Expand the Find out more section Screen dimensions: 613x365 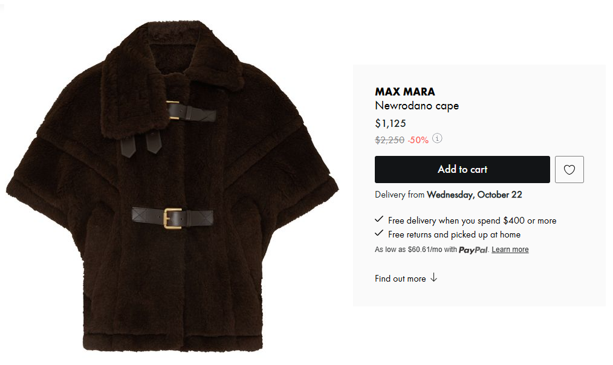point(400,279)
